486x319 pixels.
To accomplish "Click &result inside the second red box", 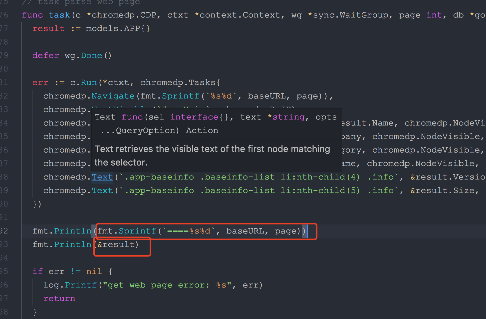I will click(x=116, y=244).
